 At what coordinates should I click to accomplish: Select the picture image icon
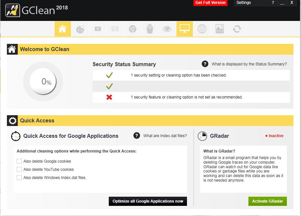[x=220, y=29]
